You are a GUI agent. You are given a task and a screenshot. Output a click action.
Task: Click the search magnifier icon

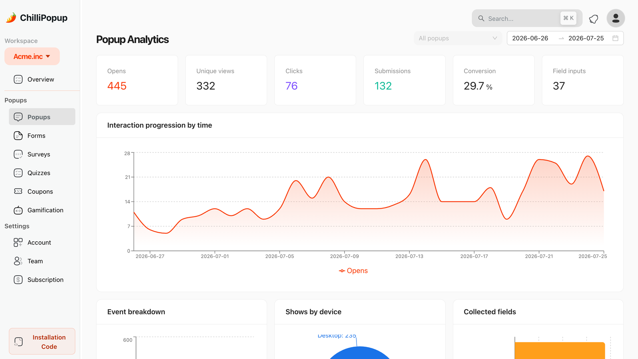click(481, 18)
